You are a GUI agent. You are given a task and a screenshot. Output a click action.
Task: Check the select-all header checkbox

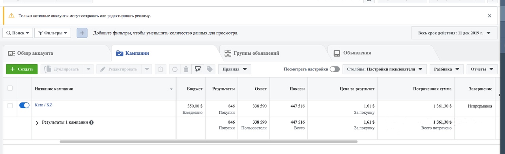tap(10, 88)
